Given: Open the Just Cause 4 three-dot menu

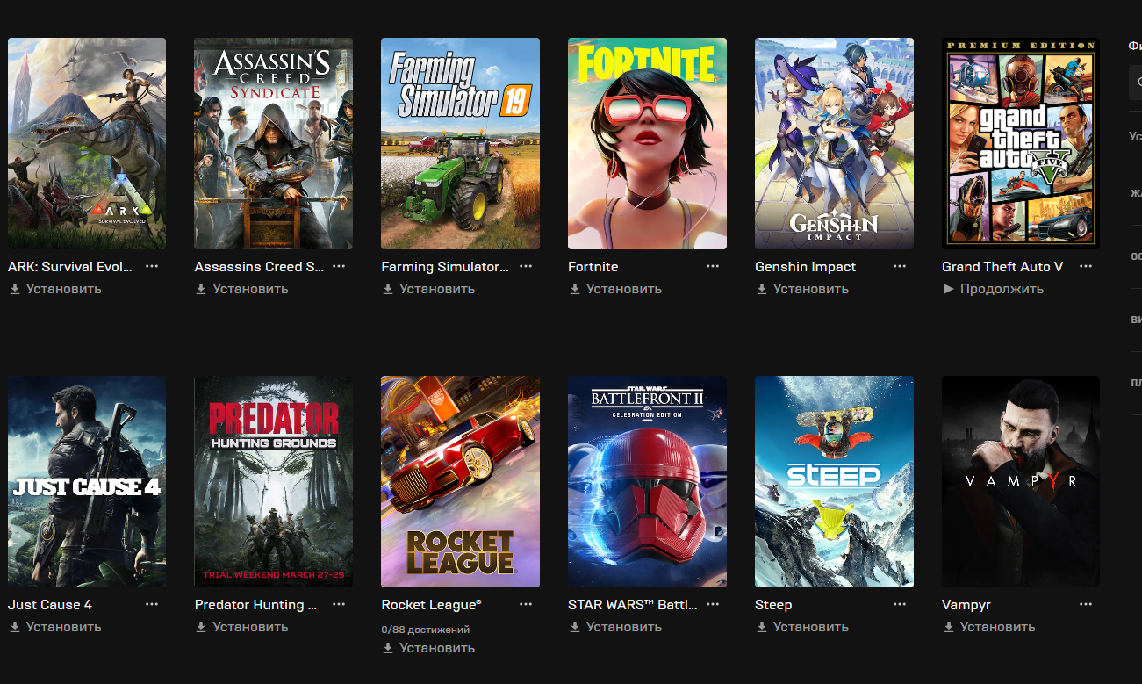Looking at the screenshot, I should 152,604.
